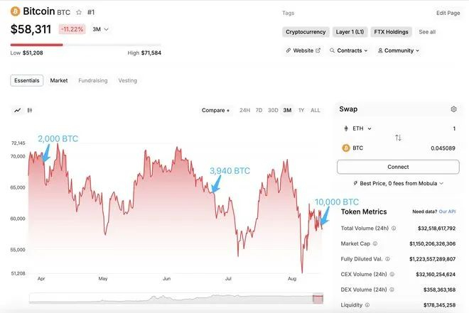Select the 24H chart timeframe
This screenshot has width=469, height=313.
pos(244,111)
